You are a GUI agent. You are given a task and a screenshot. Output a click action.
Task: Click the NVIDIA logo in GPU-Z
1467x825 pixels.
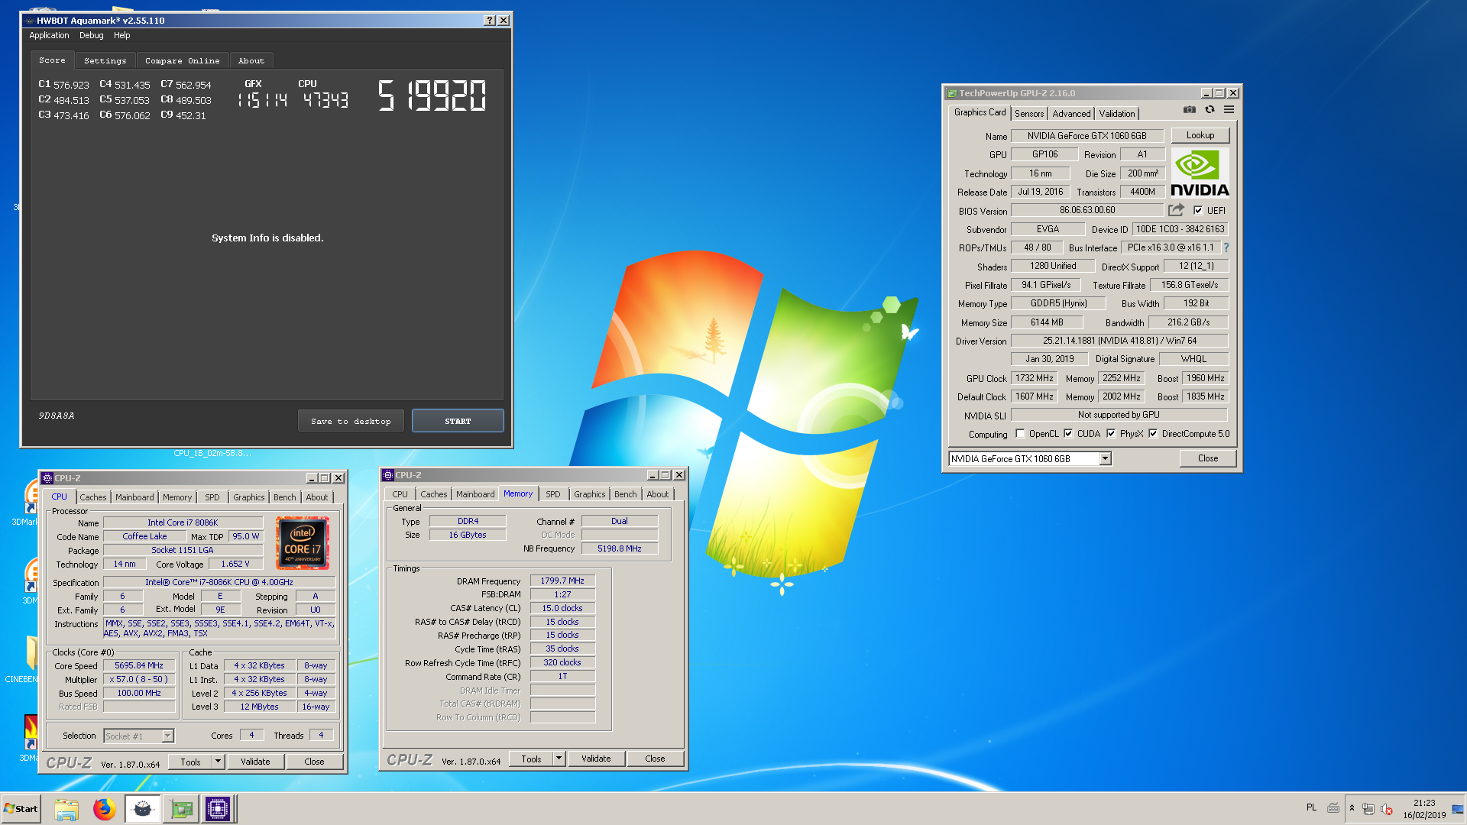(1200, 174)
